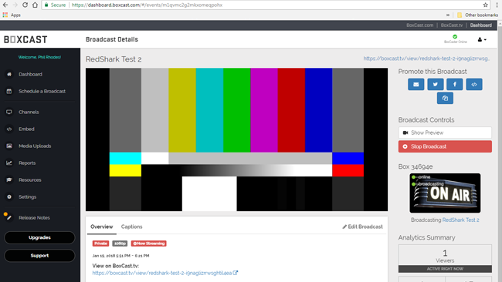Screen dimensions: 502x282
Task: Toggle Show Preview in Broadcast Controls
Action: [x=445, y=133]
